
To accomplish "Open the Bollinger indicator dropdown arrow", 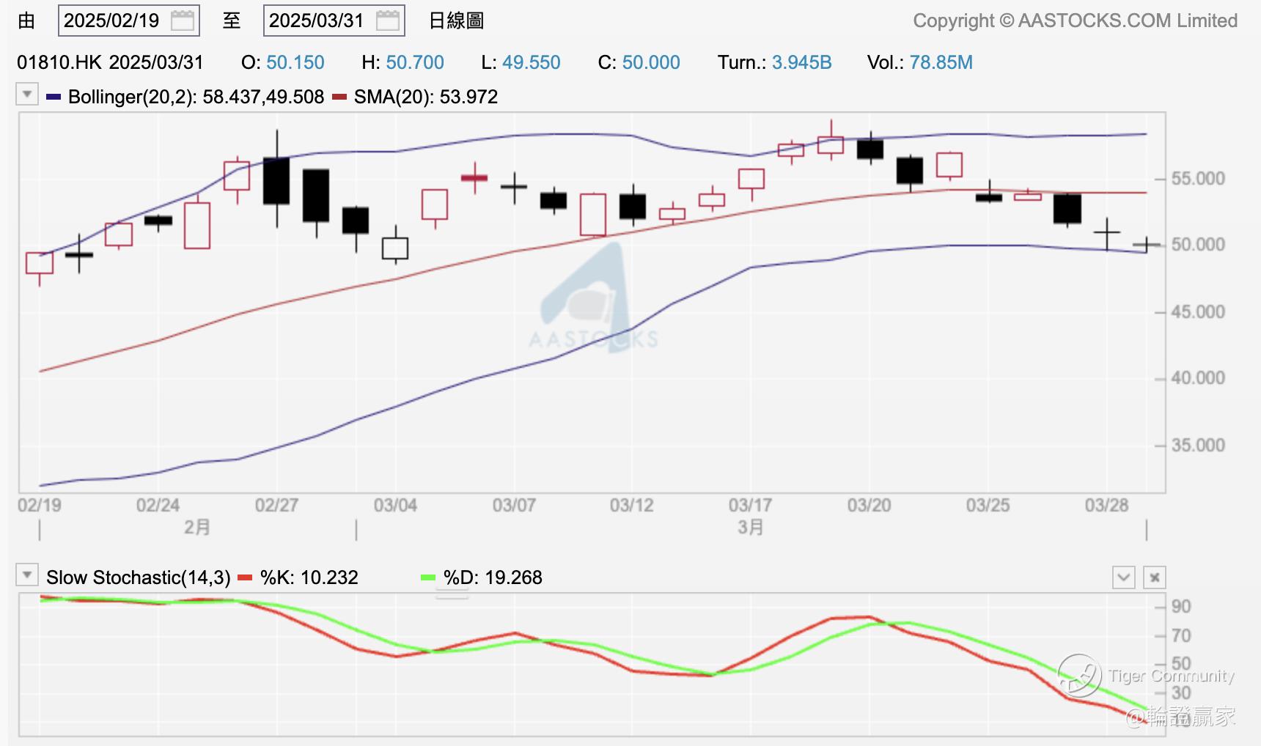I will 27,95.
